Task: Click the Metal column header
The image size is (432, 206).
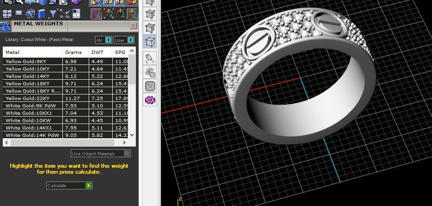Action: 32,52
